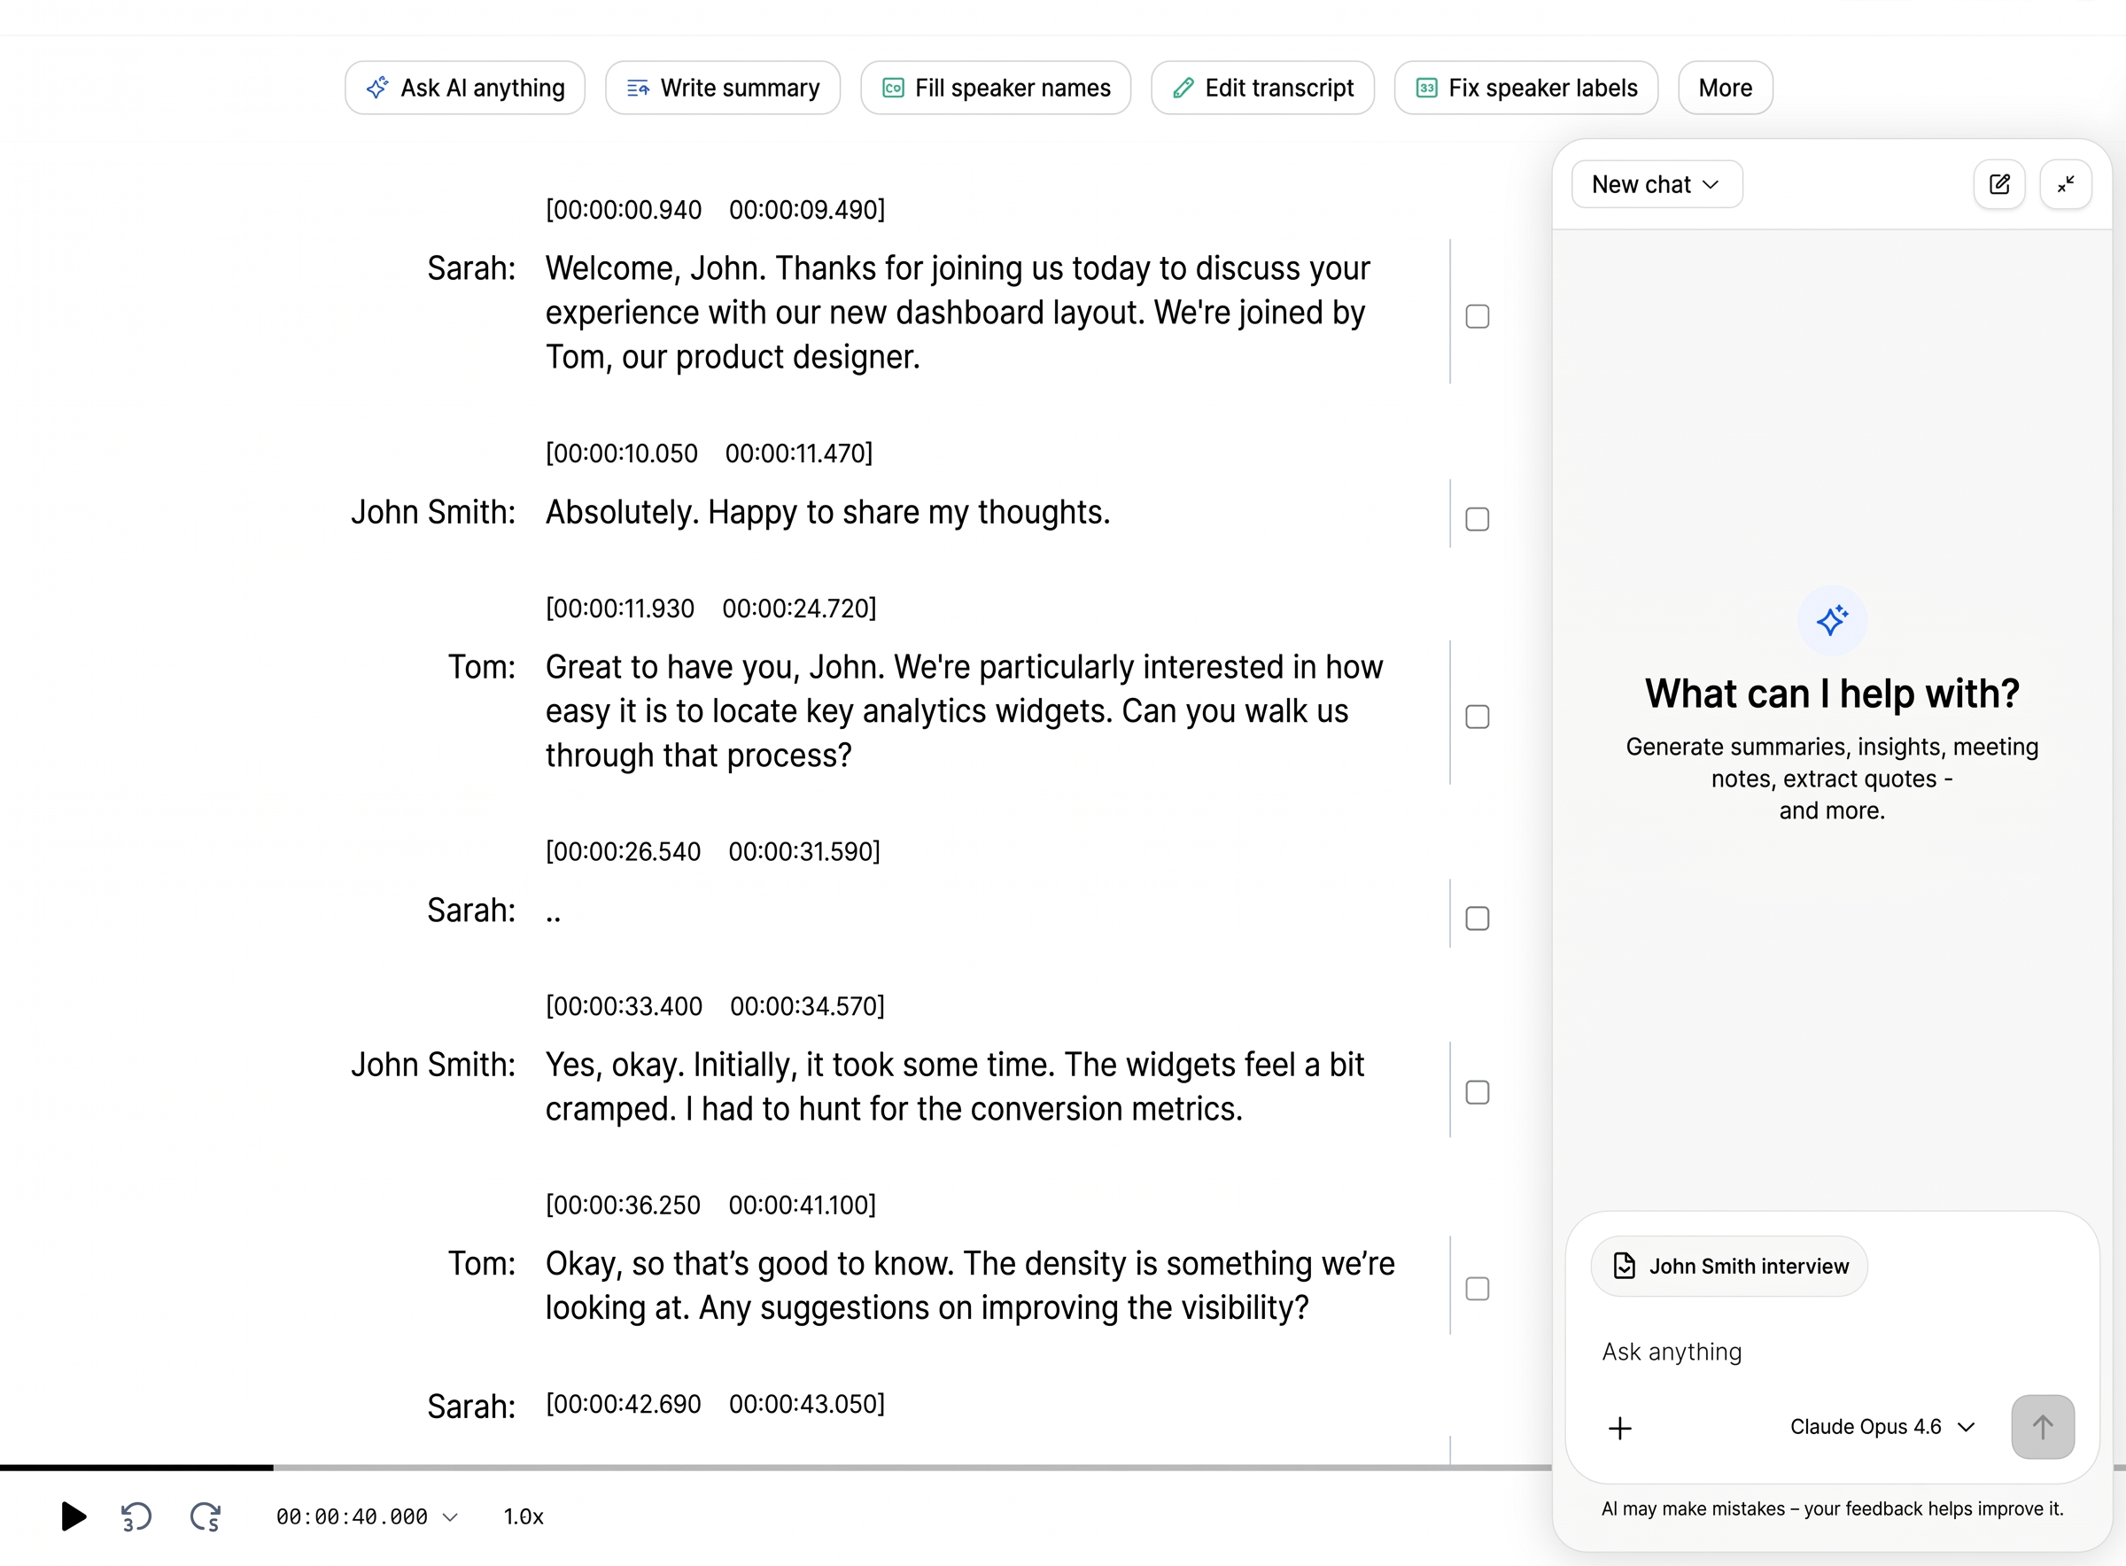Play the audio recording
2126x1566 pixels.
pos(73,1516)
